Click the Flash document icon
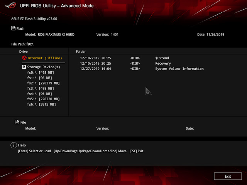This screenshot has width=247, height=185. (13, 28)
